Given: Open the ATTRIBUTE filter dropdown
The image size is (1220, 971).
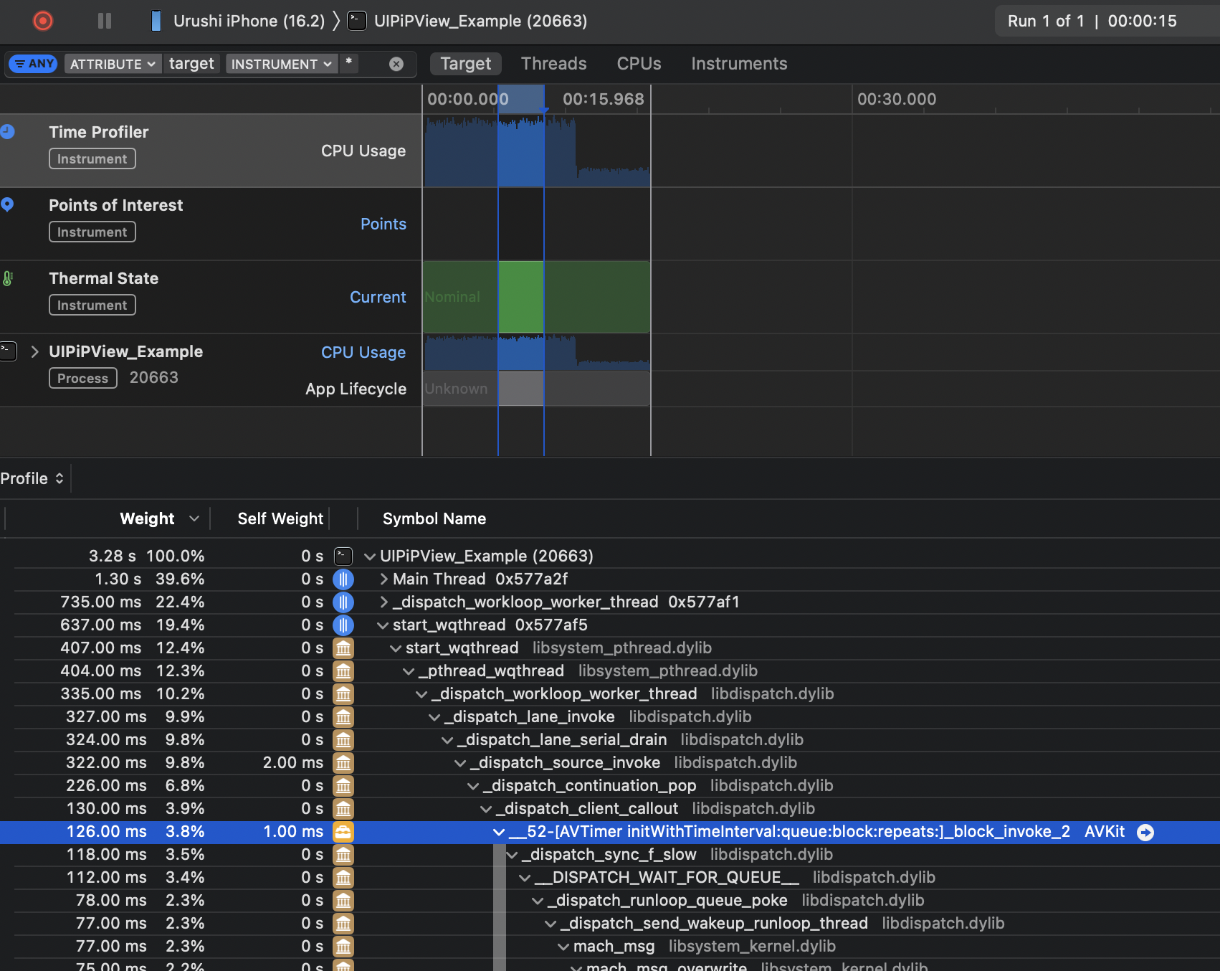Looking at the screenshot, I should 113,64.
